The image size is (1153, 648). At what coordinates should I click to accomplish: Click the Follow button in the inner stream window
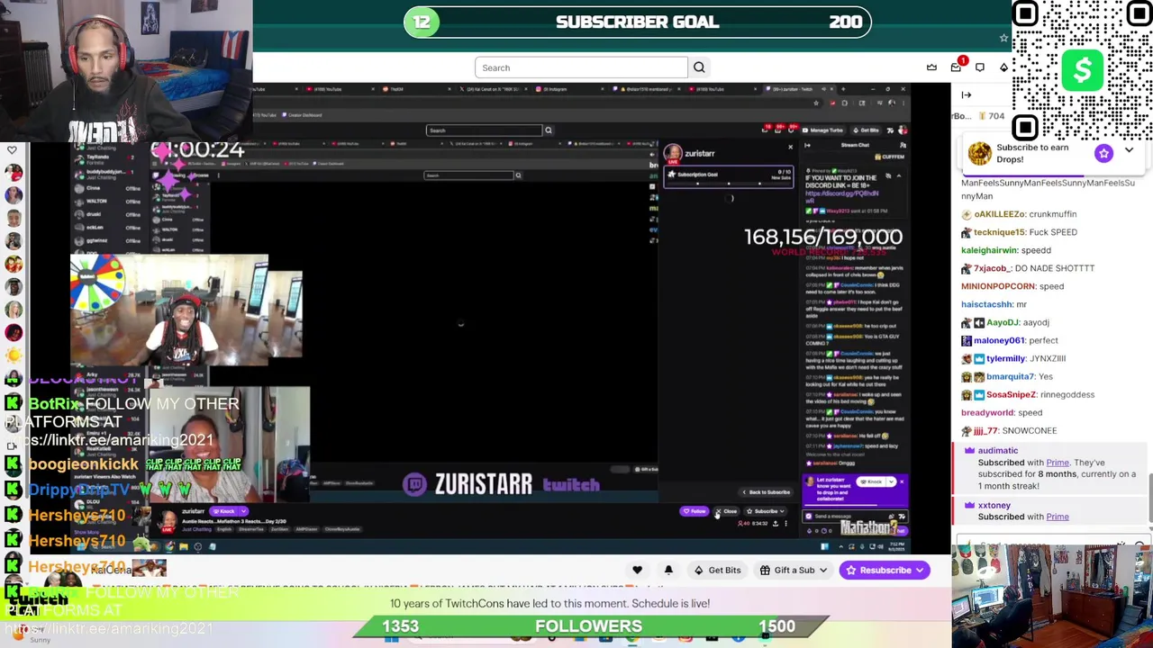695,511
